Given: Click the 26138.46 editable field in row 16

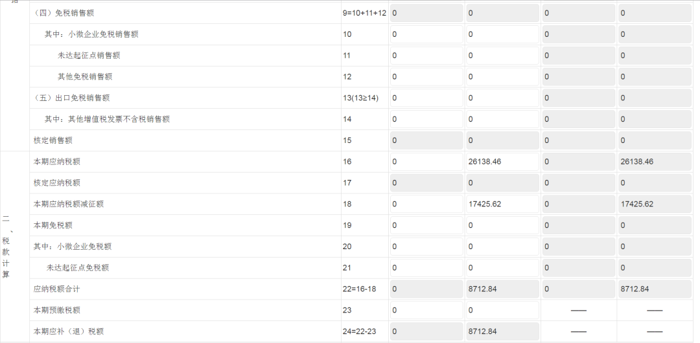Looking at the screenshot, I should 502,161.
